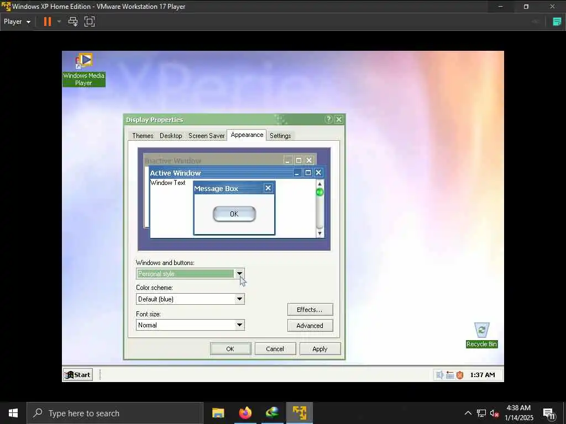Click the XP clock showing 1:37 AM
Image resolution: width=566 pixels, height=424 pixels.
tap(482, 375)
